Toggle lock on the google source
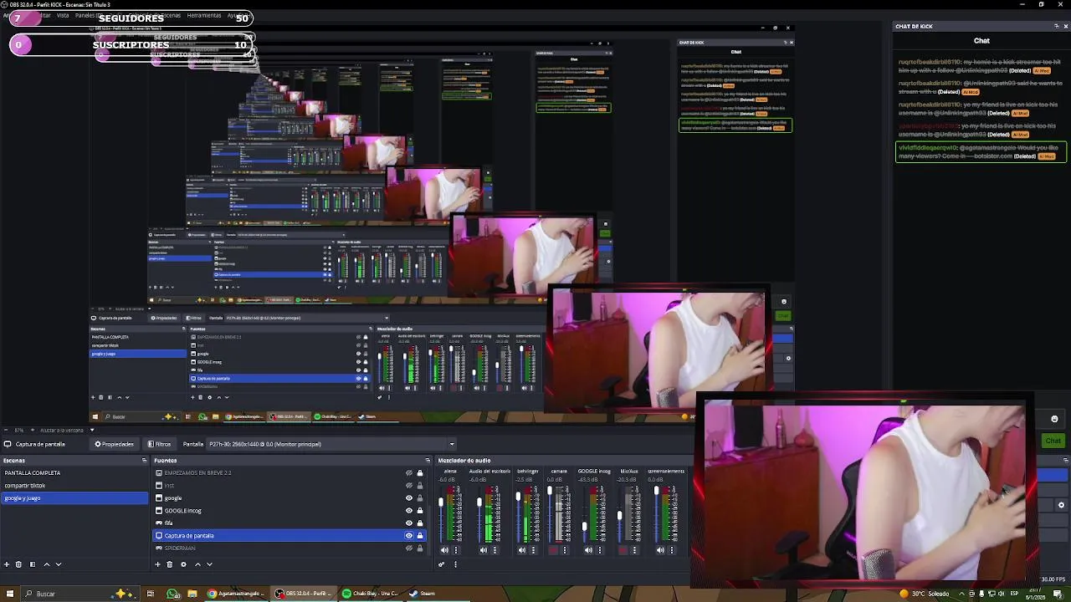Viewport: 1071px width, 602px height. click(420, 498)
